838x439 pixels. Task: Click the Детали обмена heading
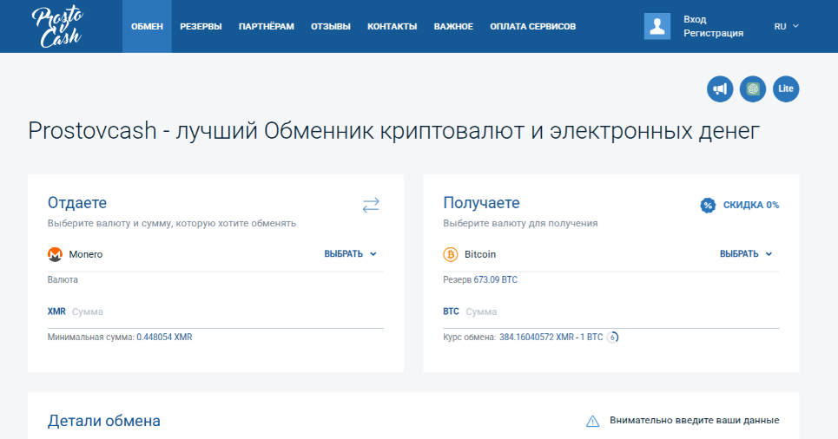103,421
